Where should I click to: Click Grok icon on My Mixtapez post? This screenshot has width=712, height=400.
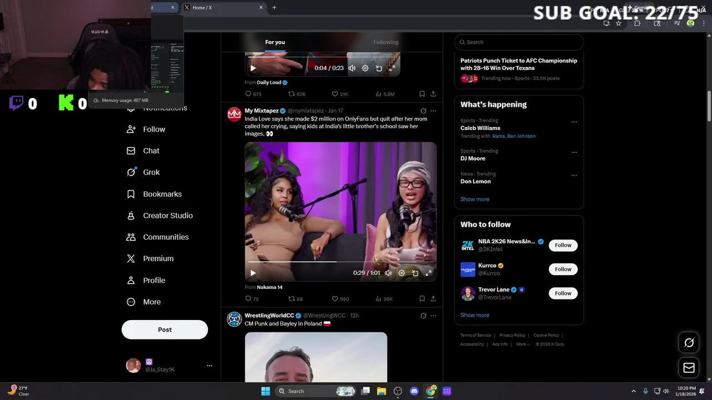click(423, 111)
